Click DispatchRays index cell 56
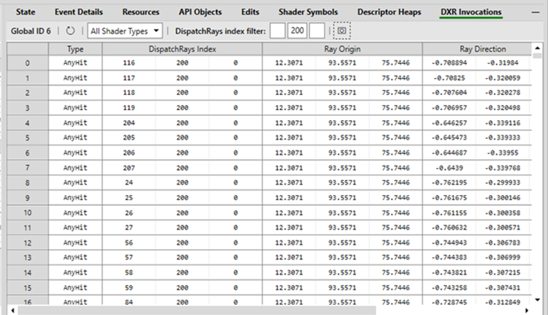 pyautogui.click(x=129, y=243)
